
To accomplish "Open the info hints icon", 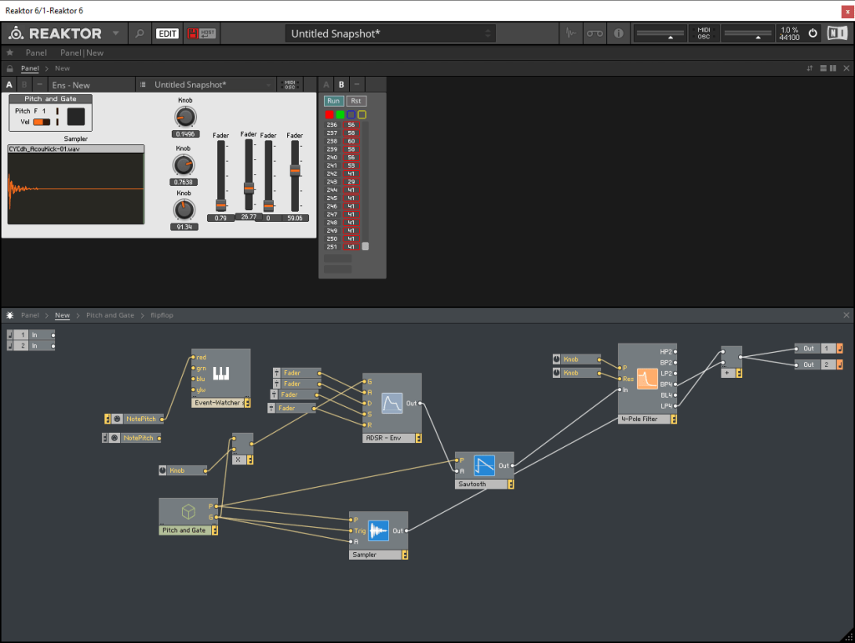I will [619, 33].
